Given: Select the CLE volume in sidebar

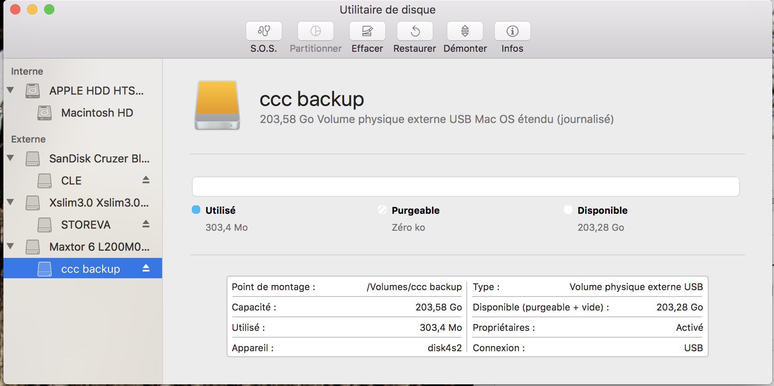Looking at the screenshot, I should point(71,181).
